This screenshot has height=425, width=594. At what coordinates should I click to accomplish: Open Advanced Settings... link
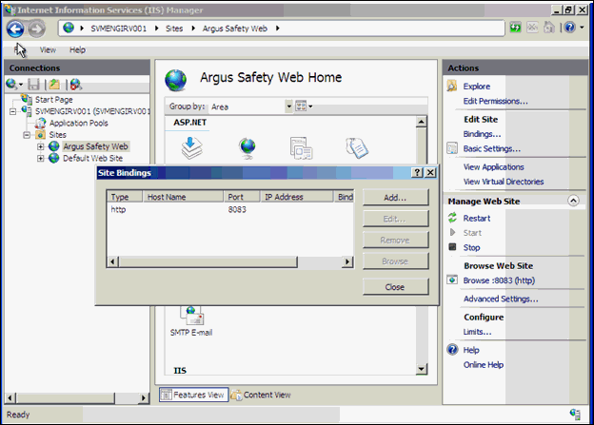click(501, 299)
